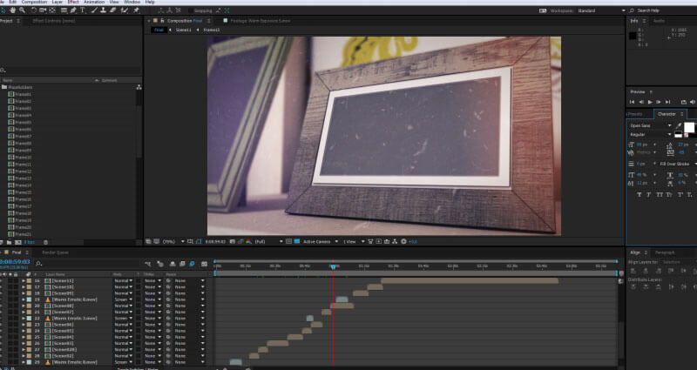The width and height of the screenshot is (697, 370).
Task: Select Frame03 in the project panel
Action: click(22, 108)
